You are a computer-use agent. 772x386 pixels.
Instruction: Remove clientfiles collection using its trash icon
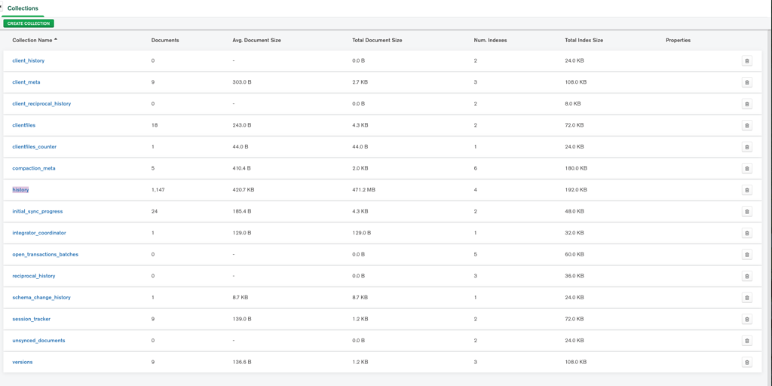pos(746,125)
